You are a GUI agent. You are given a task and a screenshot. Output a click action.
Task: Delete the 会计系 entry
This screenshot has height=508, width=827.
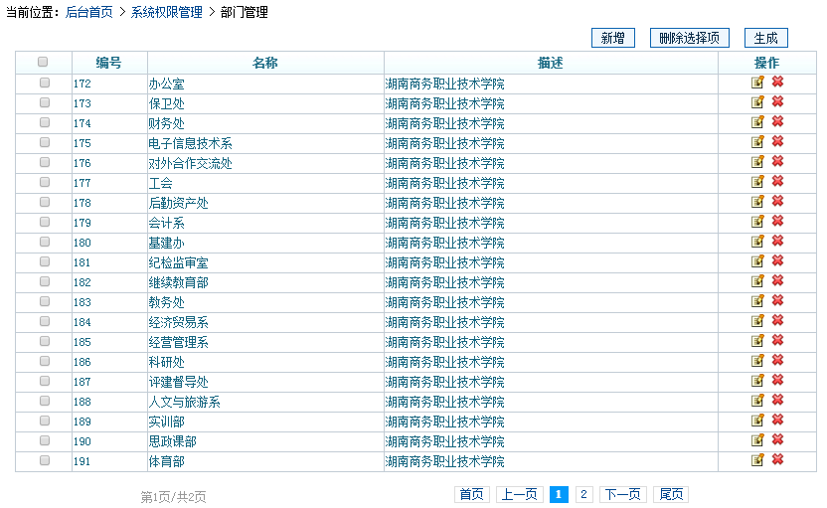(x=777, y=221)
